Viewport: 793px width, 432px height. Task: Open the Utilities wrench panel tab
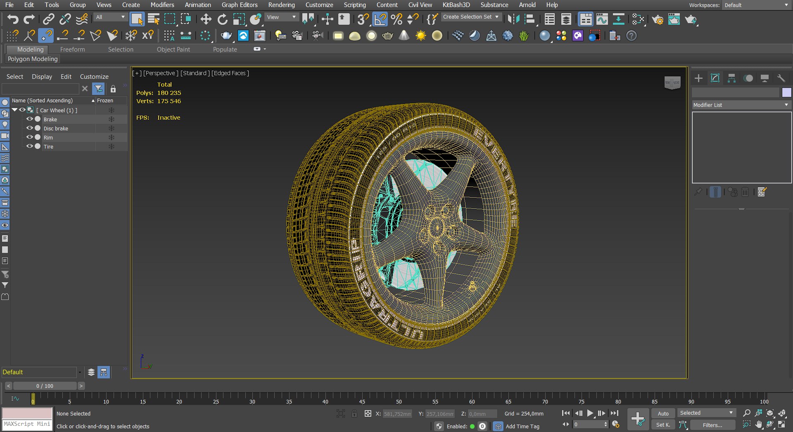[x=781, y=78]
